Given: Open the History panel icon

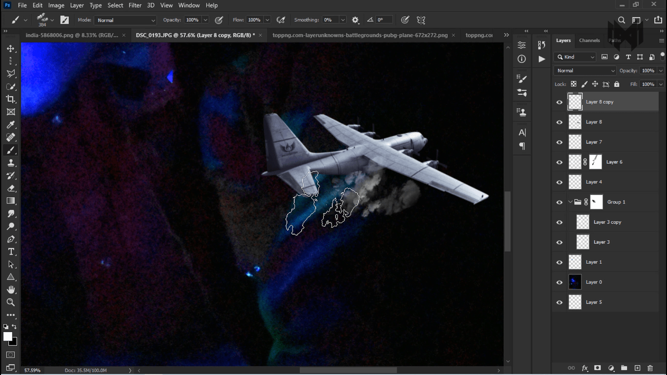Looking at the screenshot, I should (542, 45).
